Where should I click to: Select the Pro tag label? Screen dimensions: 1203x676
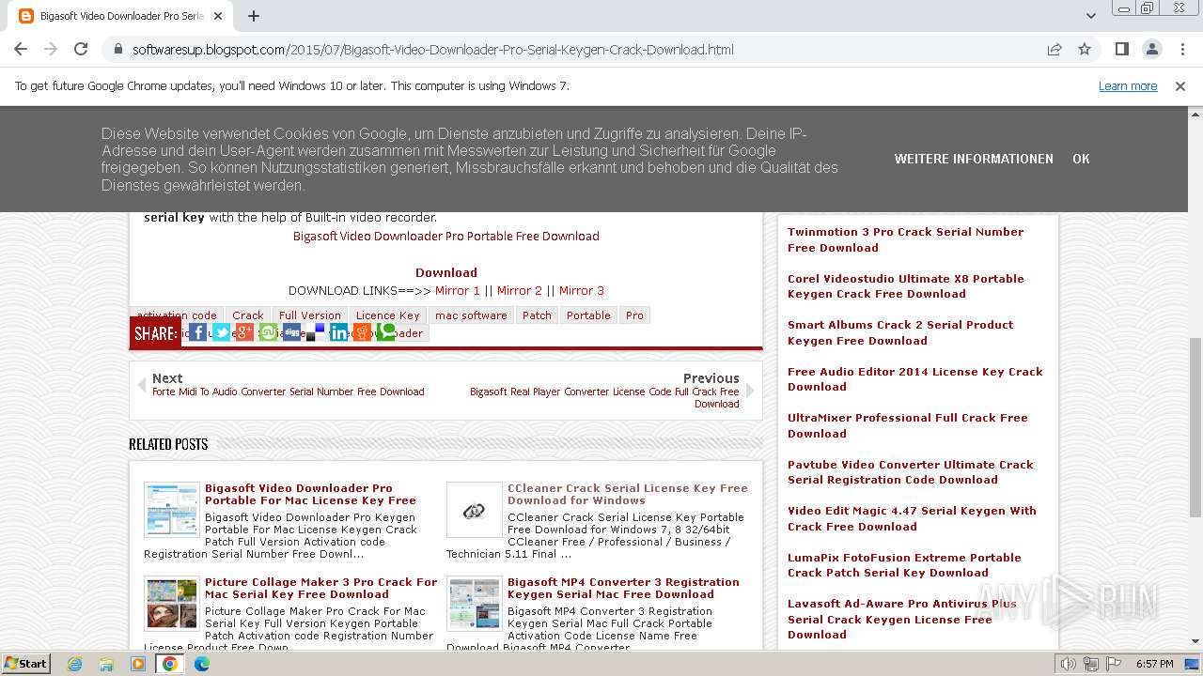tap(635, 315)
